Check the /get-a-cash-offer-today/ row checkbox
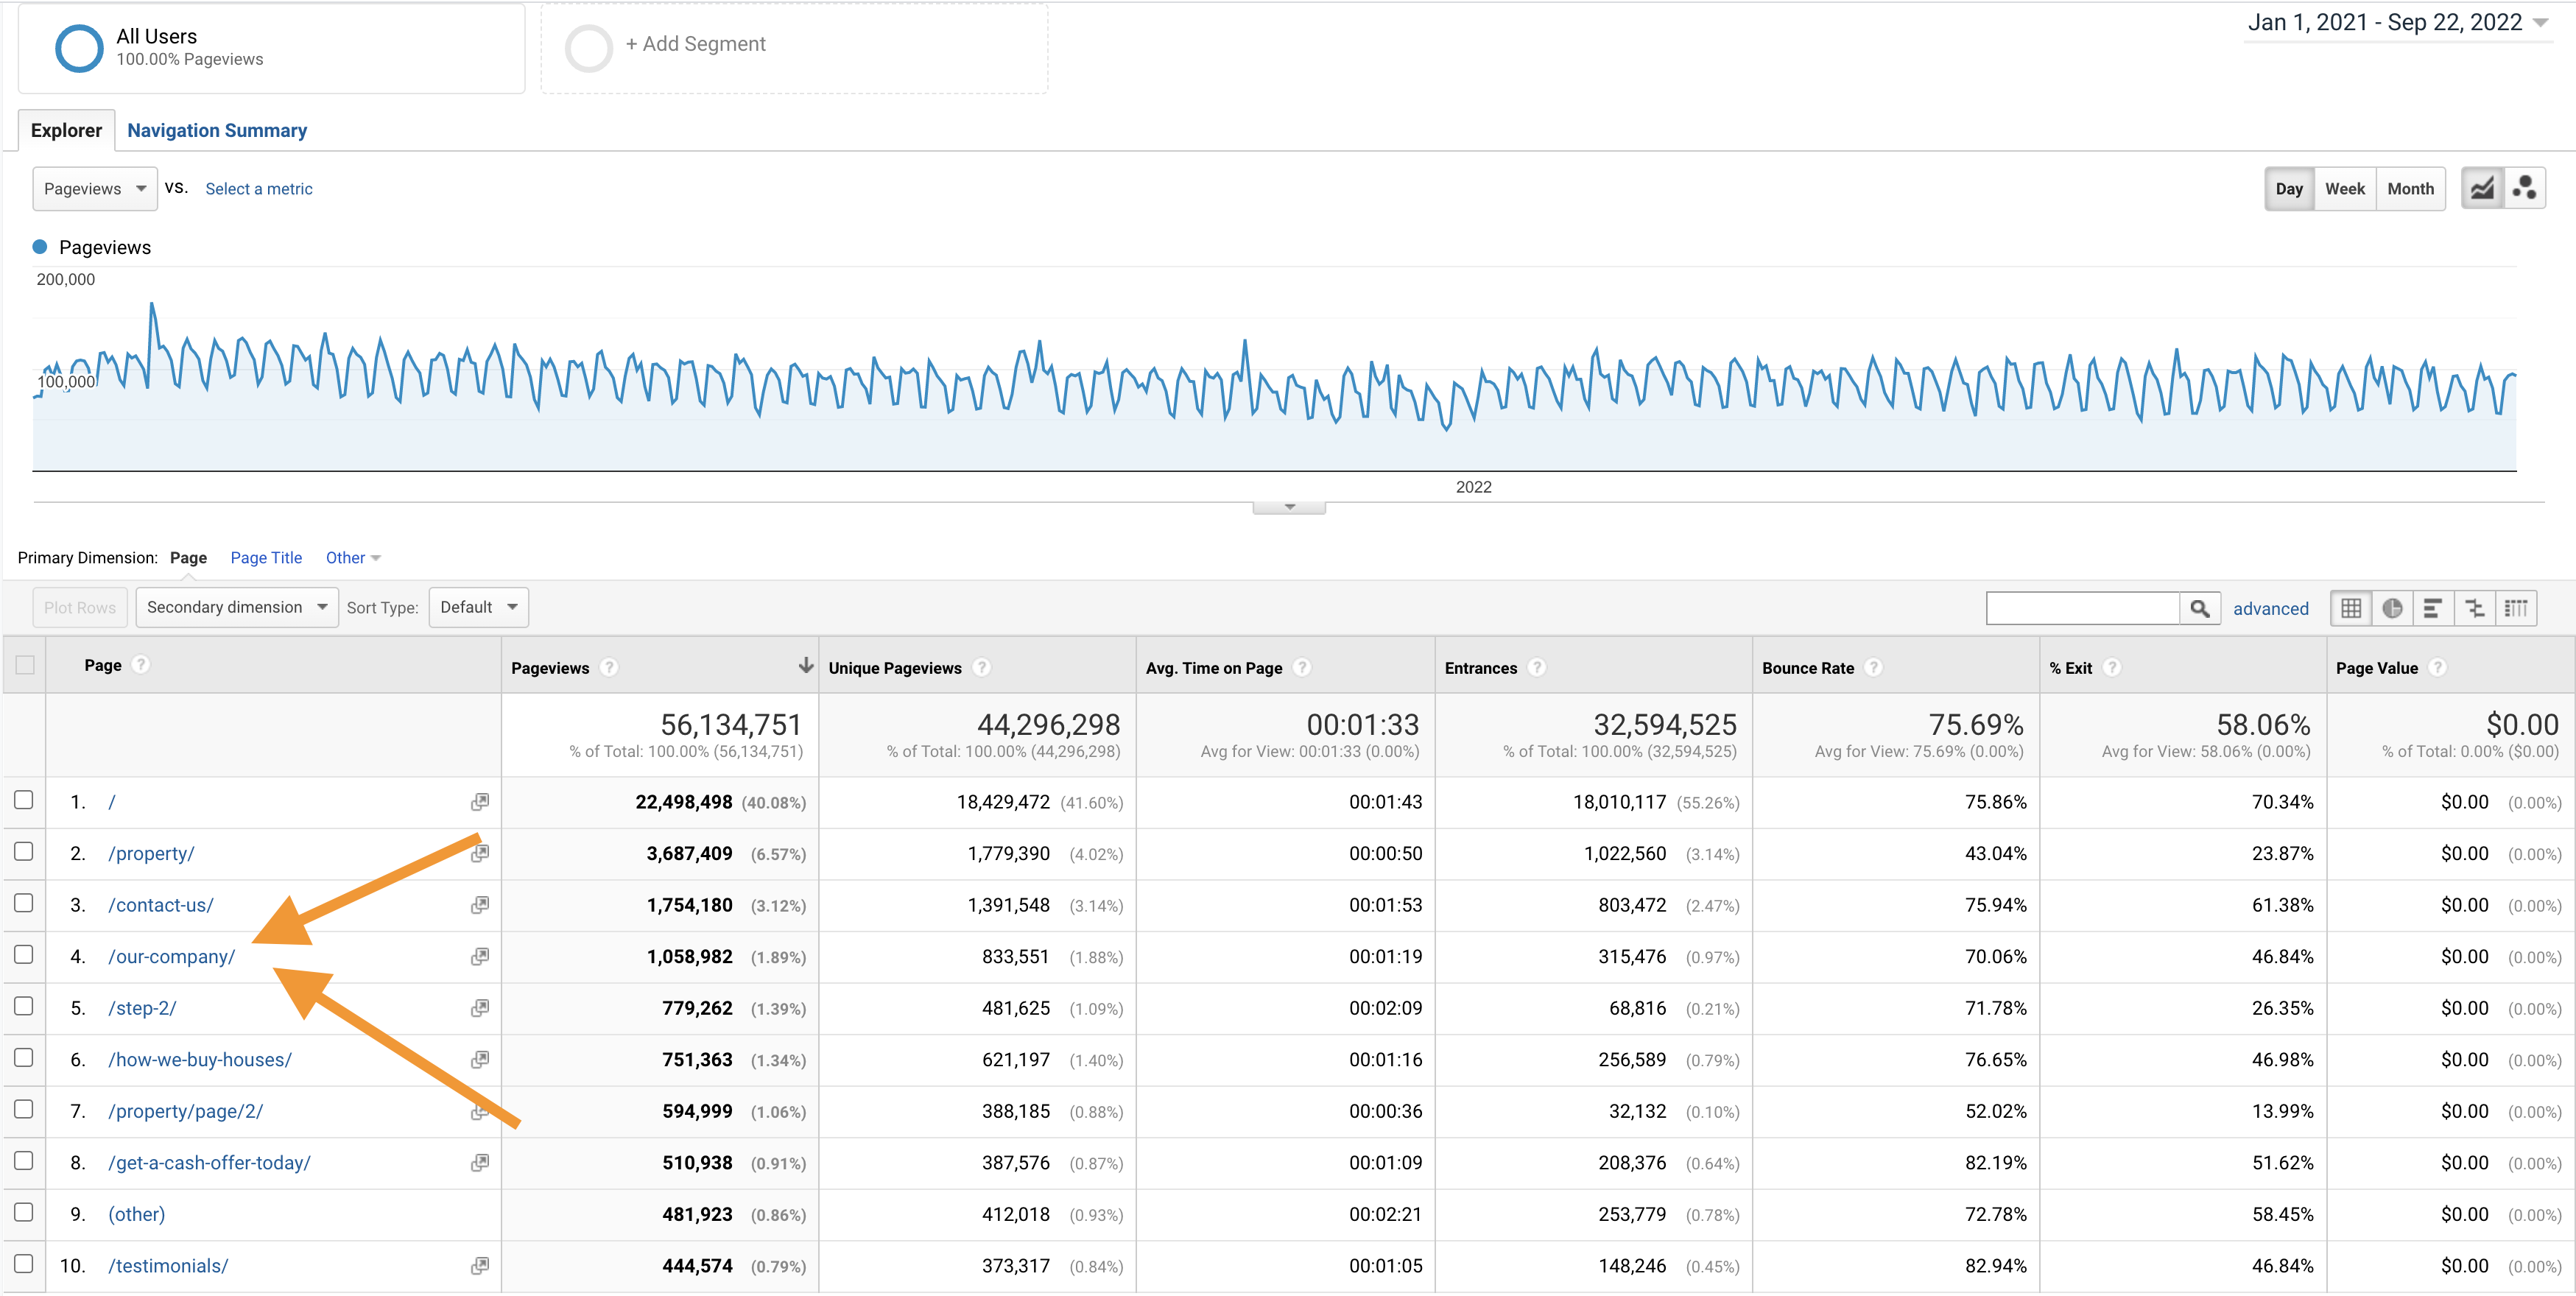The image size is (2576, 1296). pos(24,1161)
